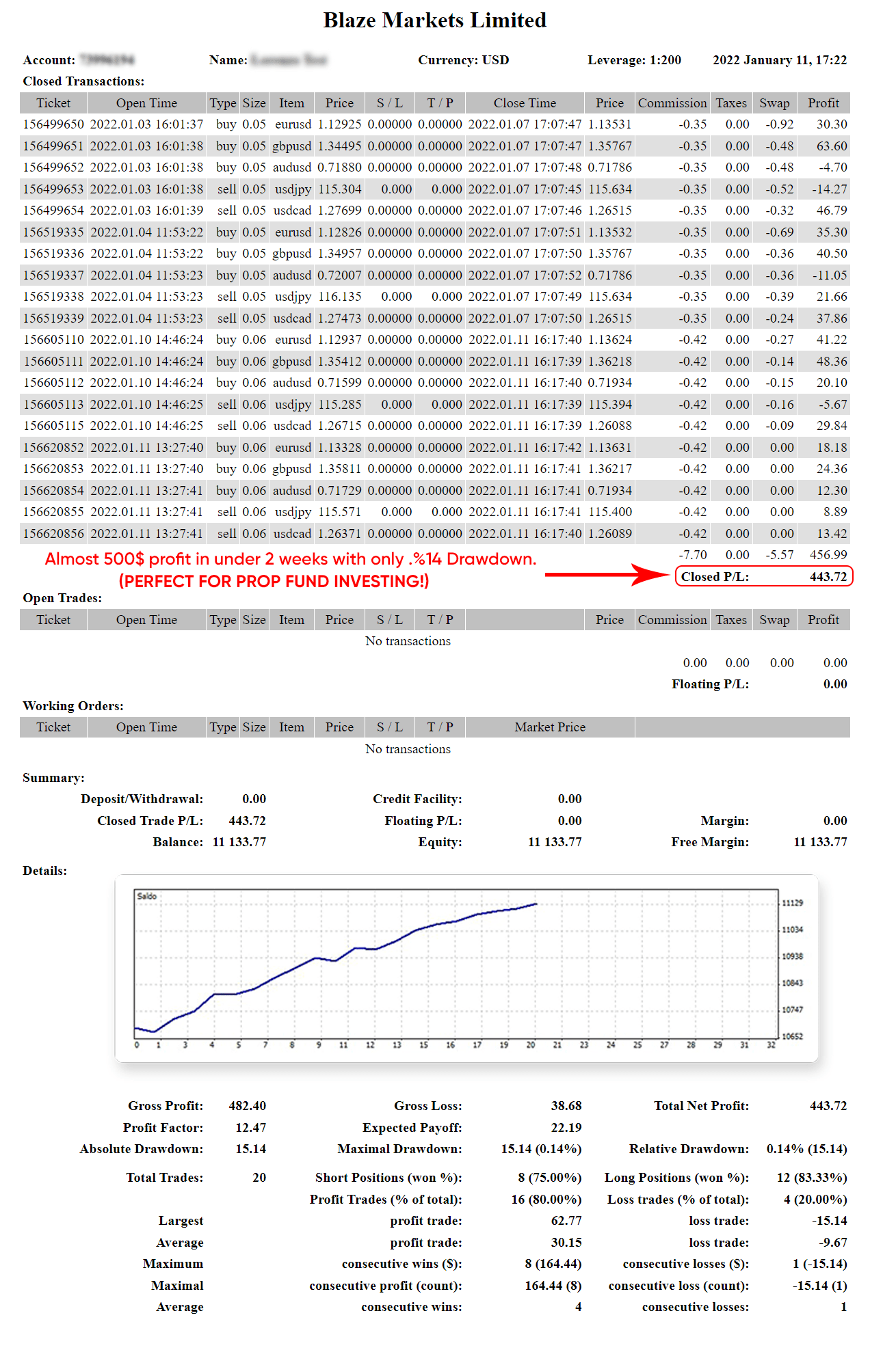Viewport: 870px width, 1365px height.
Task: Click the "Open Trades:" heading
Action: pos(62,598)
